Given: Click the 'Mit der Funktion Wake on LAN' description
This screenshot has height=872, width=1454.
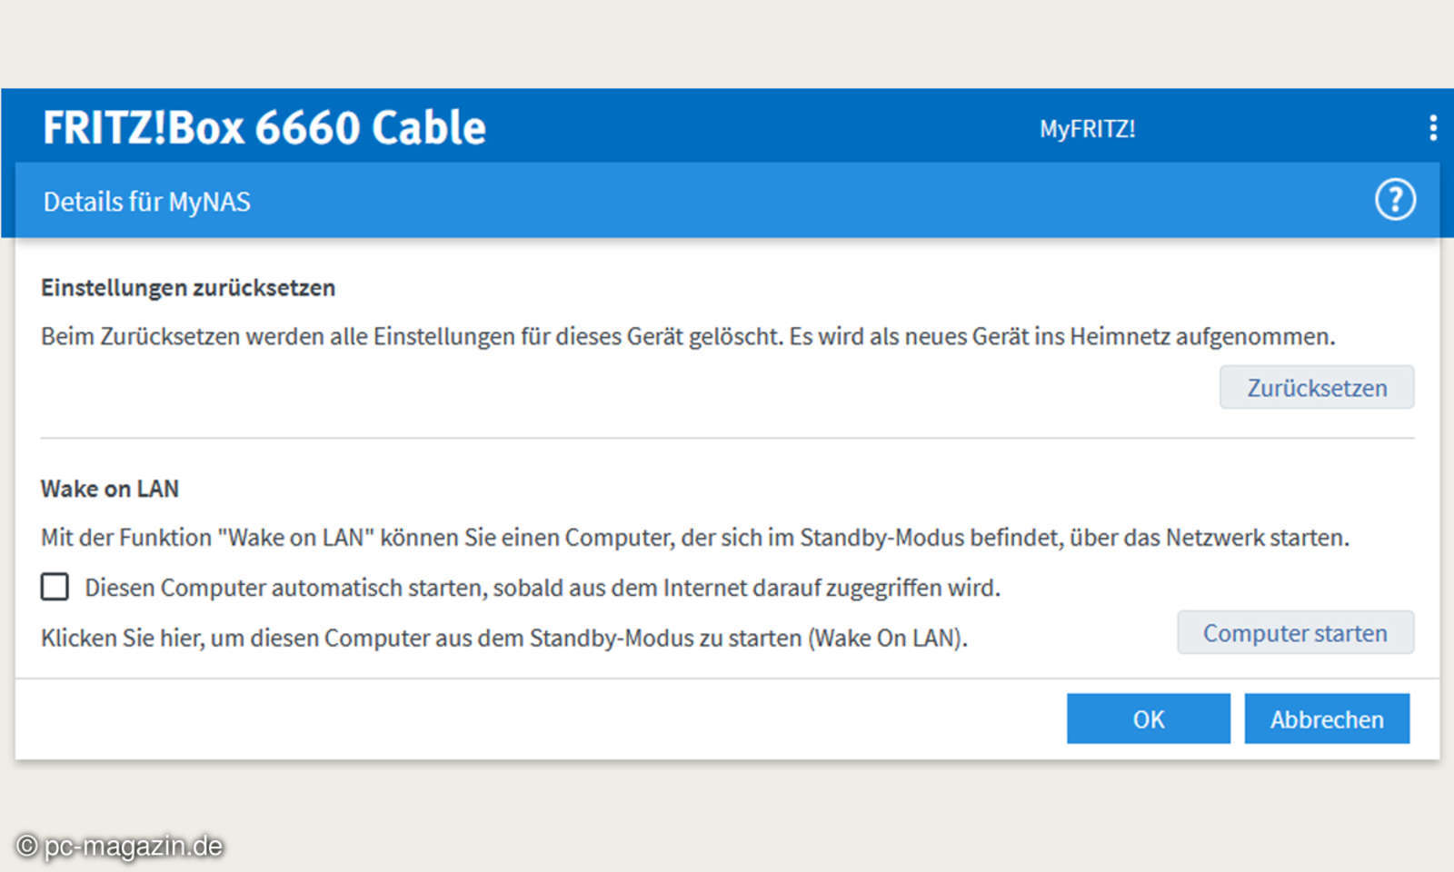Looking at the screenshot, I should [x=694, y=538].
